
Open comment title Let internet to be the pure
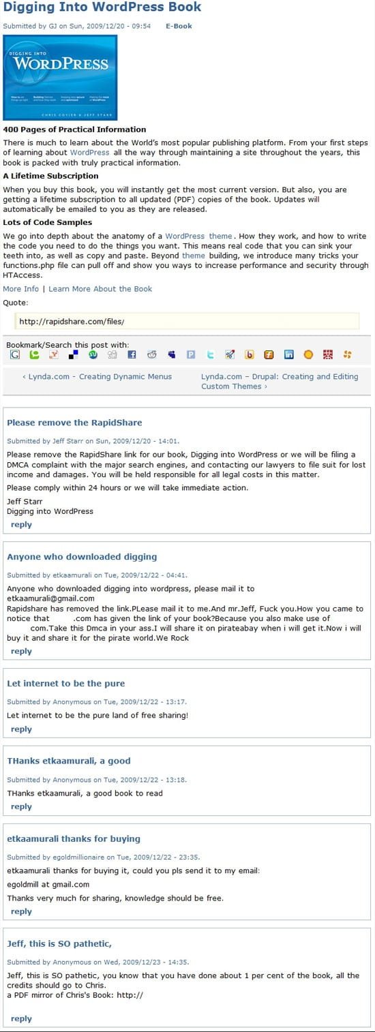pos(66,684)
